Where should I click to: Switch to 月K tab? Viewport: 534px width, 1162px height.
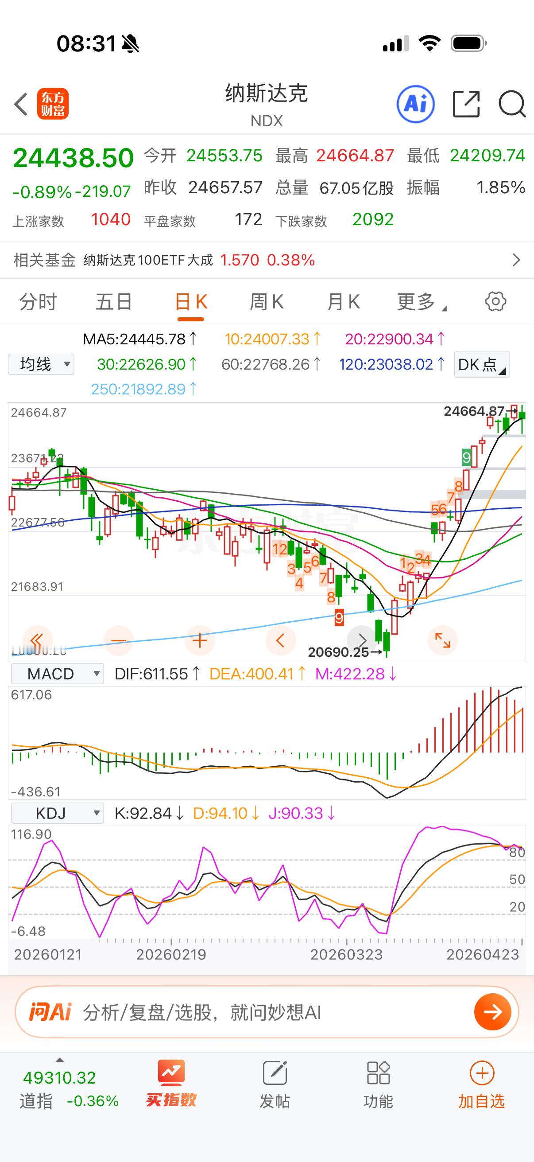pos(344,301)
